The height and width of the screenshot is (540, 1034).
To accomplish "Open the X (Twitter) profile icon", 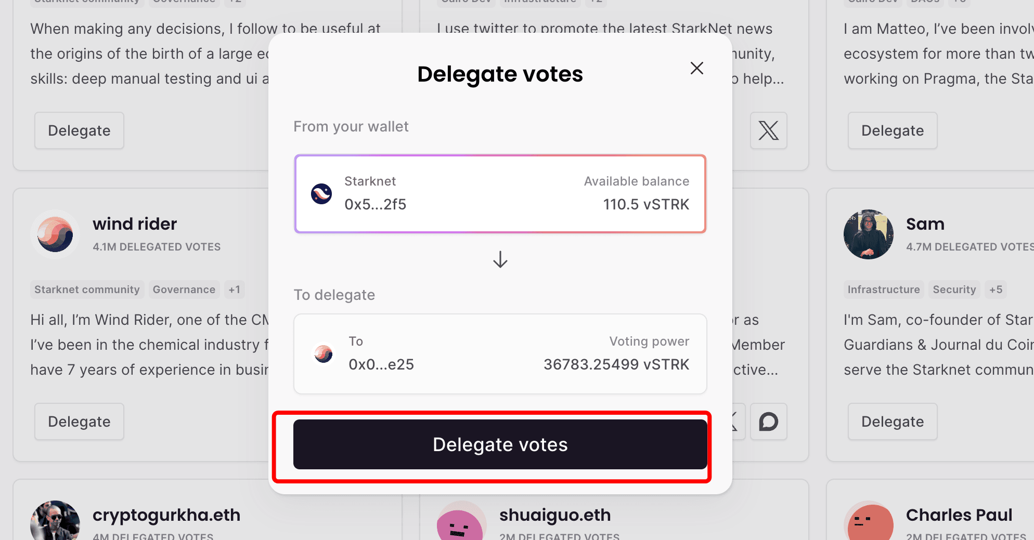I will pyautogui.click(x=768, y=130).
